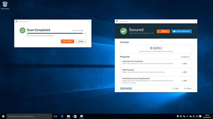
Task: Cancel scan progress bar with X
Action: [85, 34]
